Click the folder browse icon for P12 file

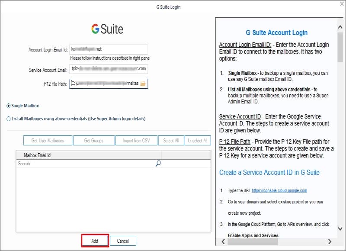point(143,84)
